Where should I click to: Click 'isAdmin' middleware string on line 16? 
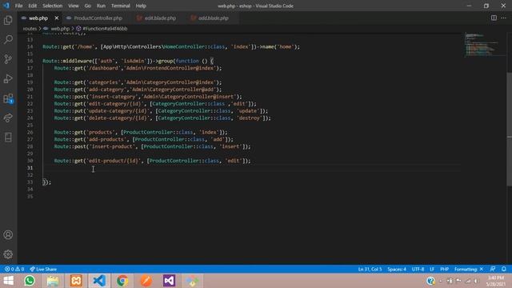pos(134,61)
